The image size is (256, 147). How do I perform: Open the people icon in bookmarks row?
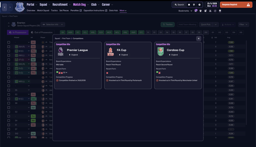coord(210,11)
